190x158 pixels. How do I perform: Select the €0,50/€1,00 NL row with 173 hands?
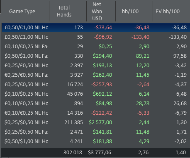click(x=96, y=28)
